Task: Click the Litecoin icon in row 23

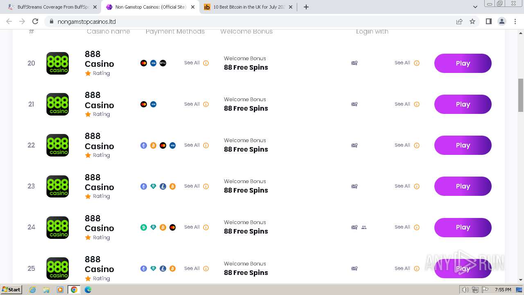Action: 163,186
